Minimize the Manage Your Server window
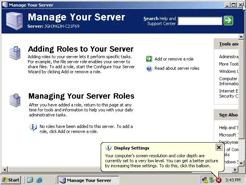Viewport: 246px width, 185px height. pos(227,5)
